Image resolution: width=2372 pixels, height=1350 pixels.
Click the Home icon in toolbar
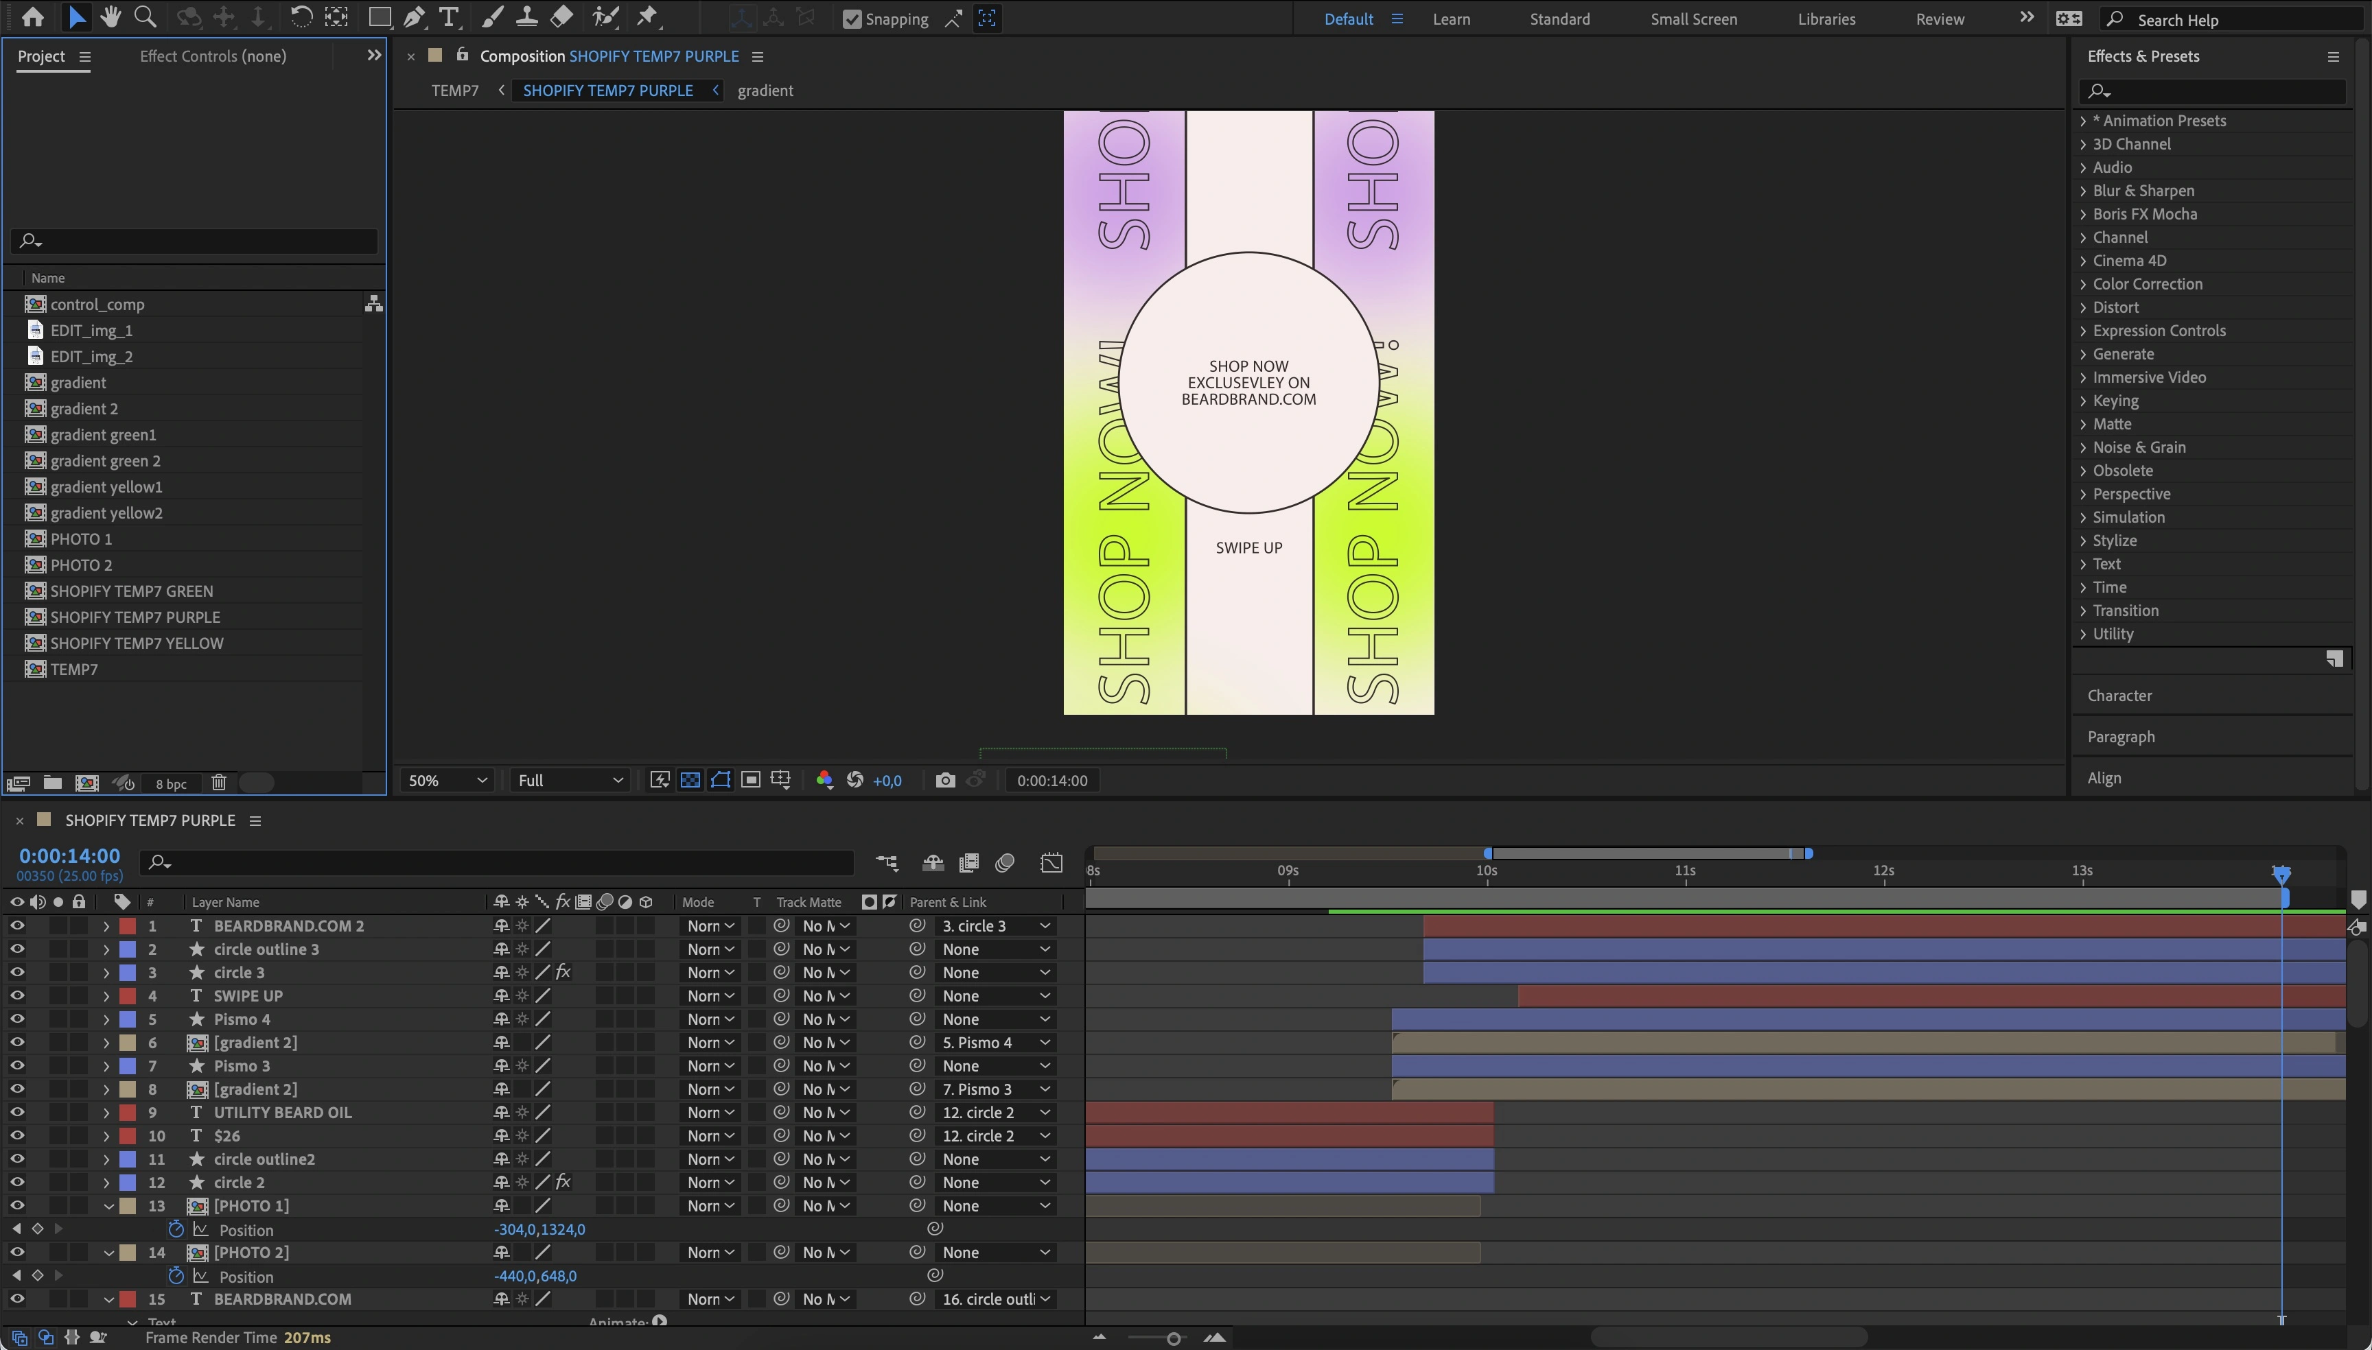pos(32,16)
